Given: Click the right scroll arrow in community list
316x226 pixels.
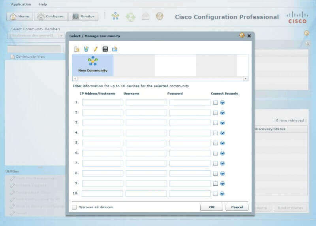Looking at the screenshot, I should [x=245, y=78].
